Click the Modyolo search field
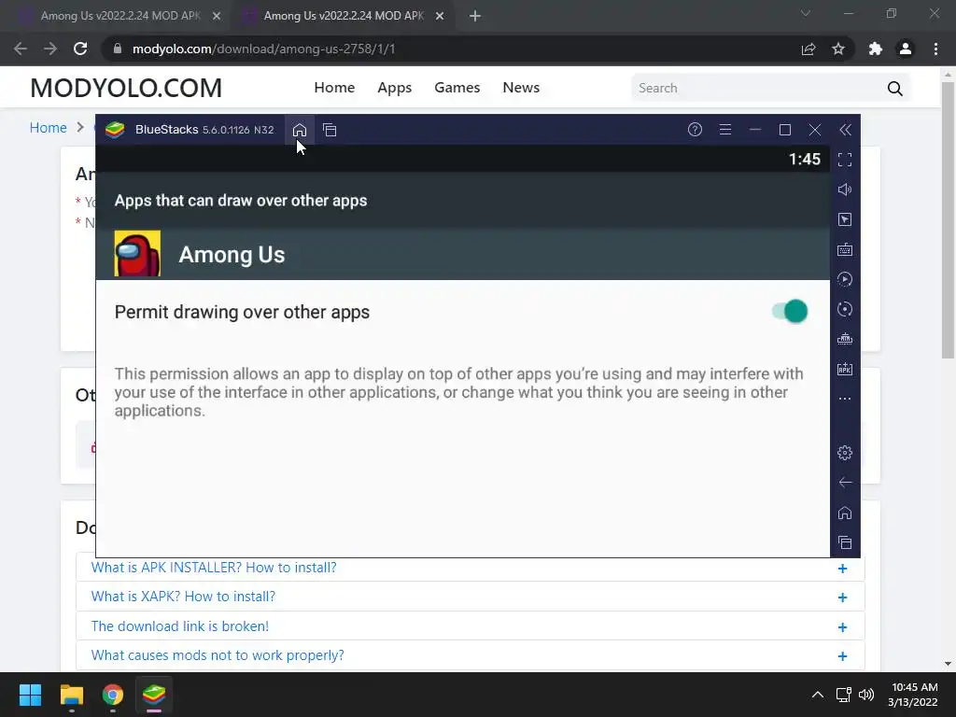Viewport: 956px width, 717px height. click(x=756, y=88)
